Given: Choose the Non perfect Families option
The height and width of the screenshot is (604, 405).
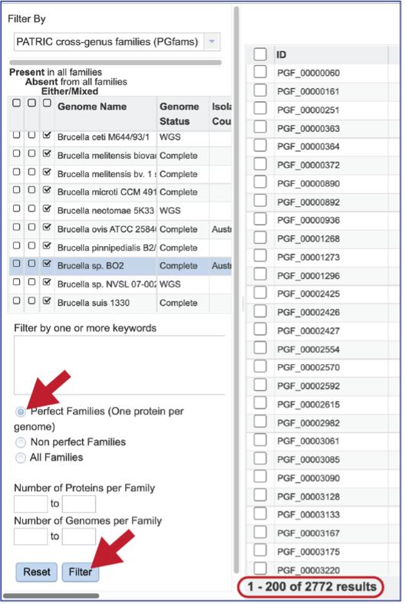Looking at the screenshot, I should [x=21, y=442].
